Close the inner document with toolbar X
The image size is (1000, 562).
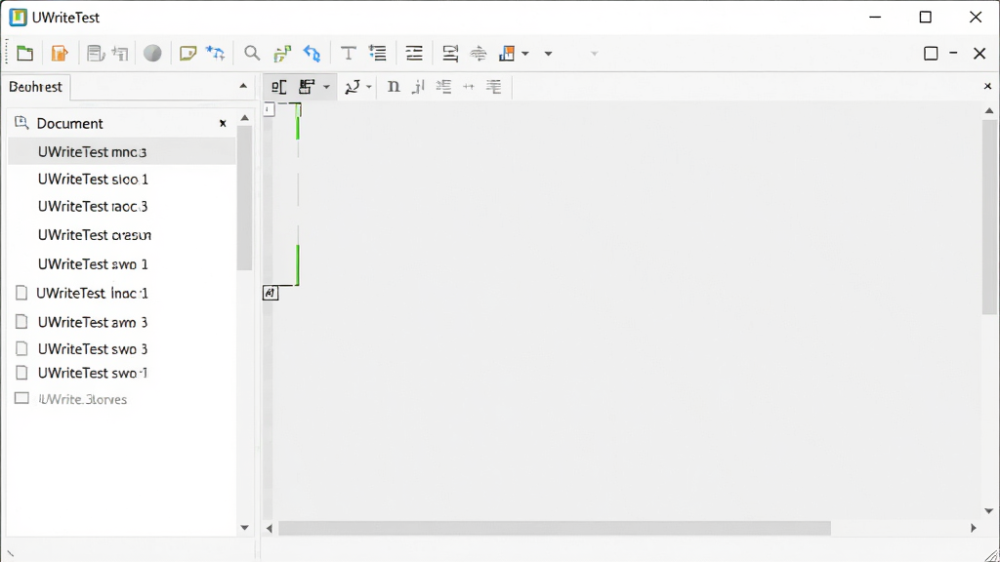(x=979, y=54)
